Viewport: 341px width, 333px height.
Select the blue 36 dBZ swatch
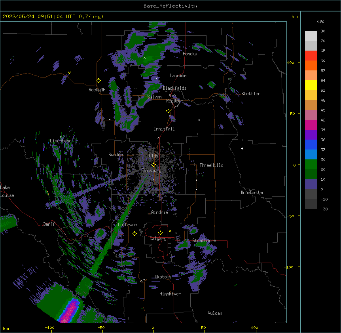point(311,144)
